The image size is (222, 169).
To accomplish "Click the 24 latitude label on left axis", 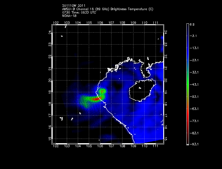I will click(50, 32).
